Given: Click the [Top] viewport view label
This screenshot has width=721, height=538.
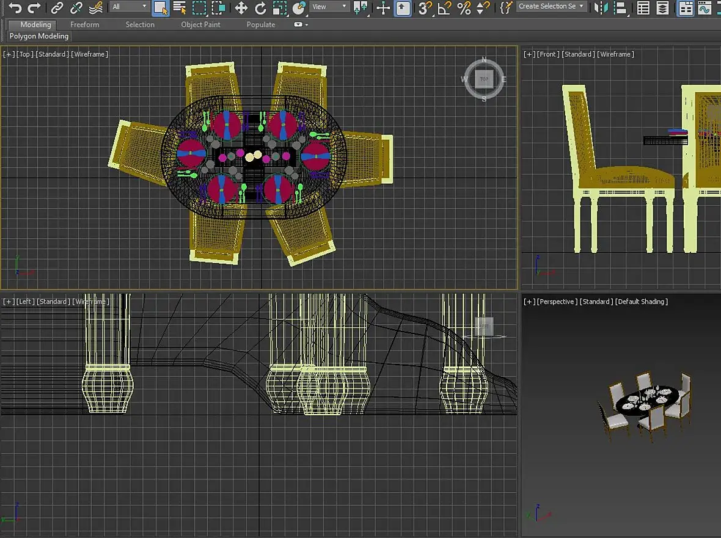Looking at the screenshot, I should [x=25, y=54].
